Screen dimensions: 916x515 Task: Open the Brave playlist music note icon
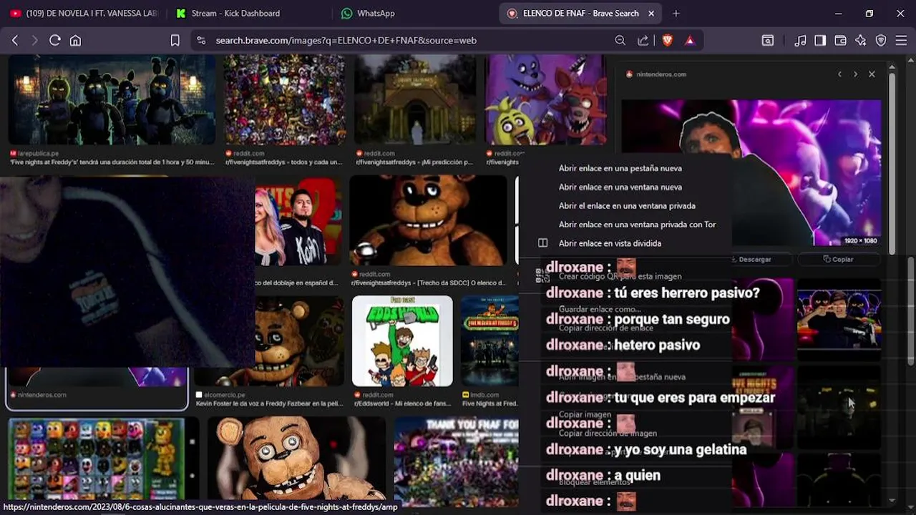tap(801, 41)
